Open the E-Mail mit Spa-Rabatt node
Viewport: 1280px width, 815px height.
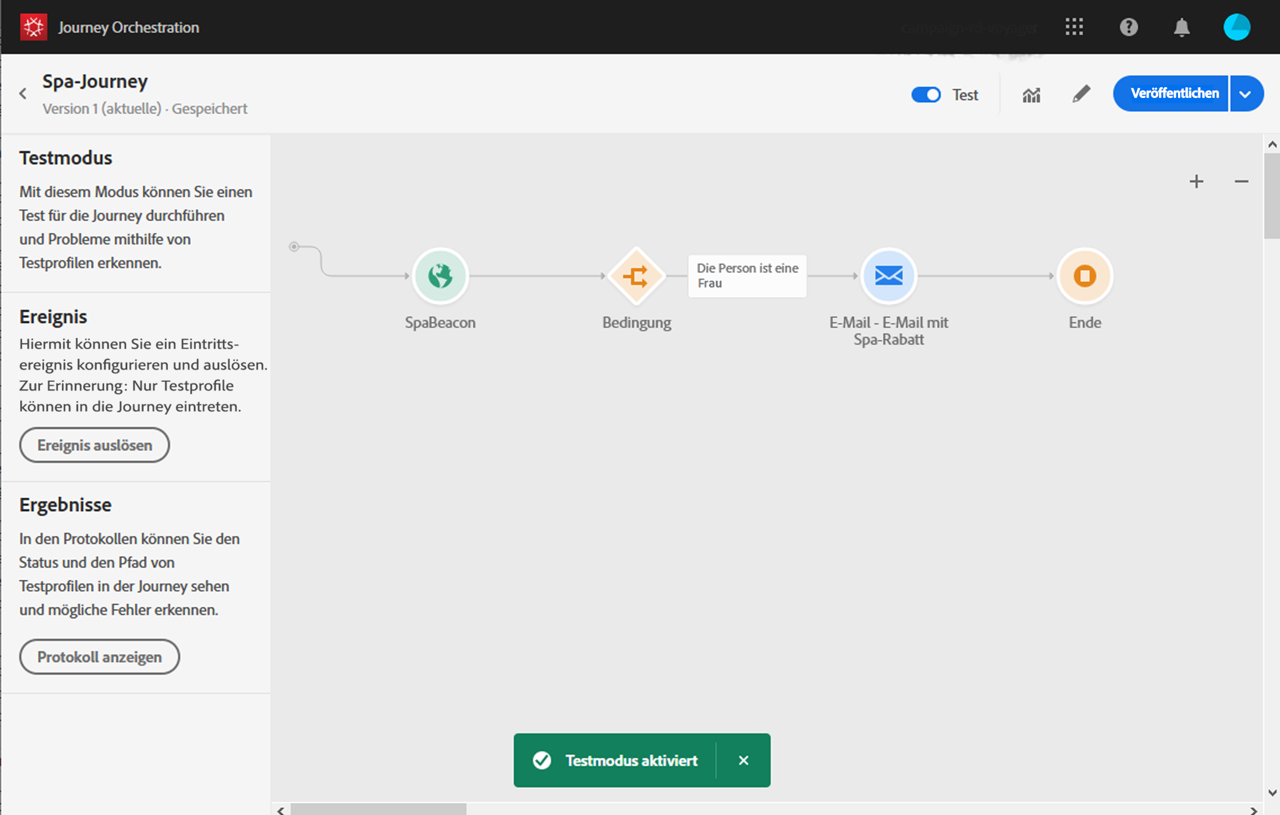[x=888, y=276]
